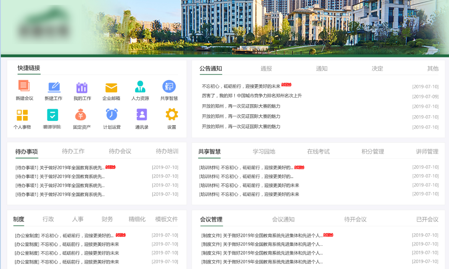Switch to the 公告通知 tab
This screenshot has width=449, height=269.
point(211,68)
